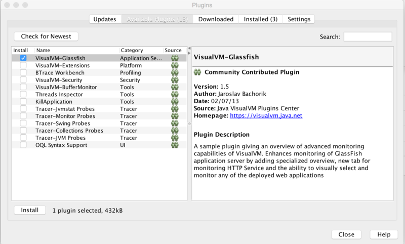Collapse split pane with left arrow
The width and height of the screenshot is (405, 244).
coord(189,48)
